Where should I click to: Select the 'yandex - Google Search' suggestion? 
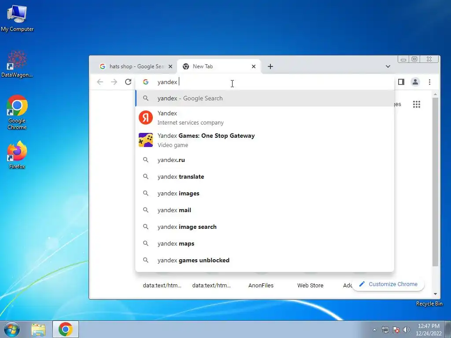point(265,98)
